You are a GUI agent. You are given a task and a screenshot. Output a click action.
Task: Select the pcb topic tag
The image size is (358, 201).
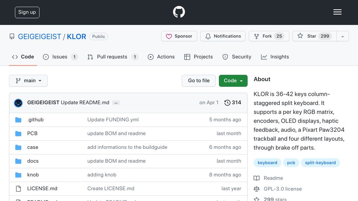[x=291, y=163]
